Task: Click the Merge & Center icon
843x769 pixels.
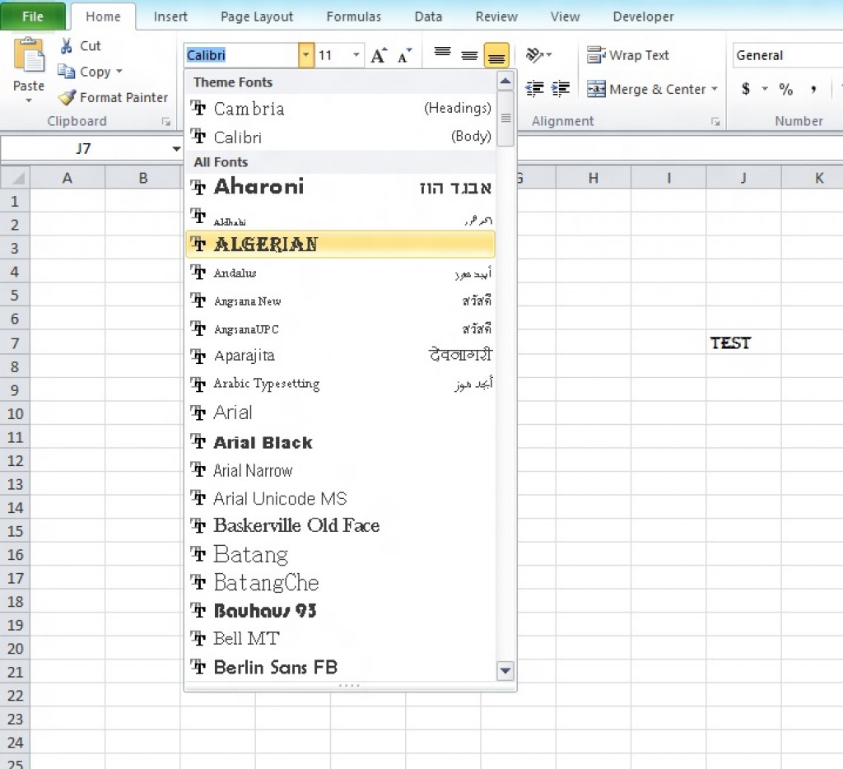Action: [x=595, y=89]
